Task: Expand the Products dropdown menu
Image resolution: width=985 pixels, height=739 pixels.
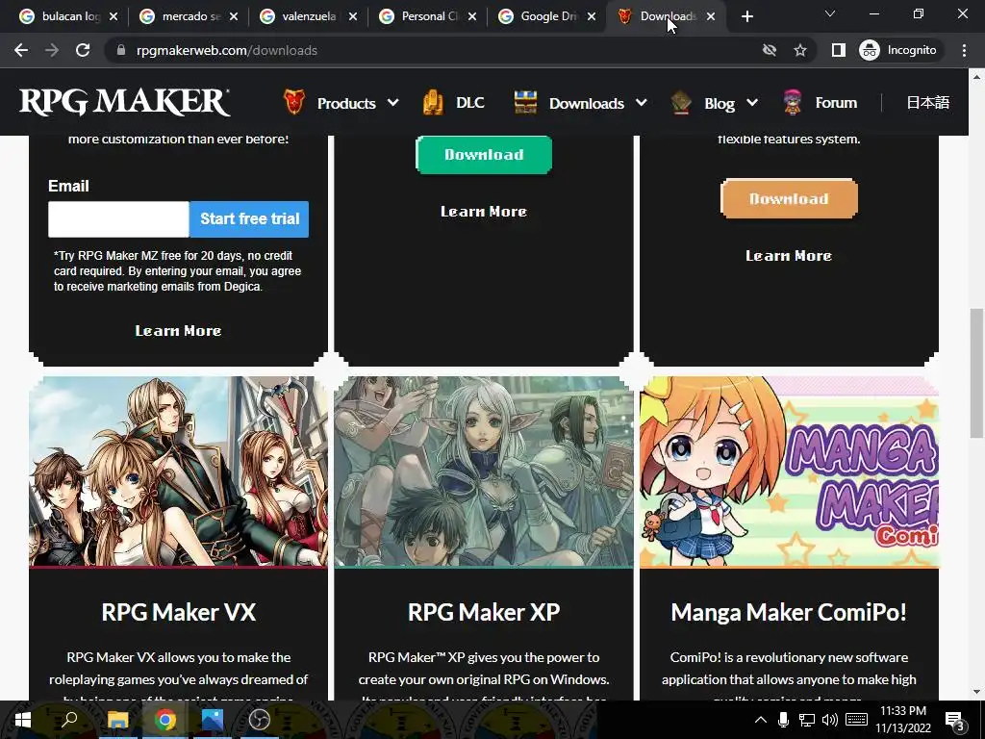Action: [392, 102]
